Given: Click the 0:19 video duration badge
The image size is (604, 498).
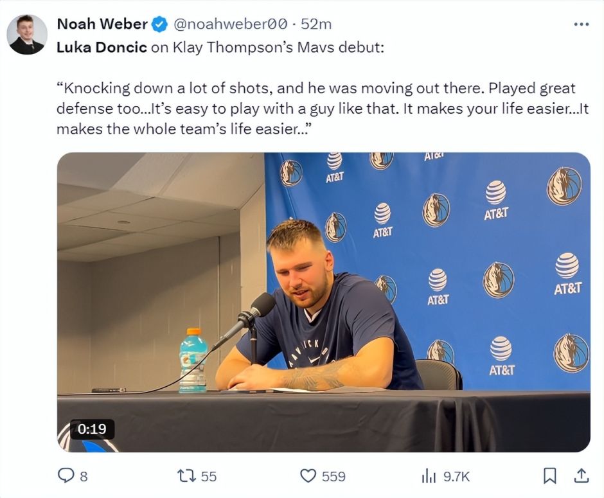Looking at the screenshot, I should 92,429.
